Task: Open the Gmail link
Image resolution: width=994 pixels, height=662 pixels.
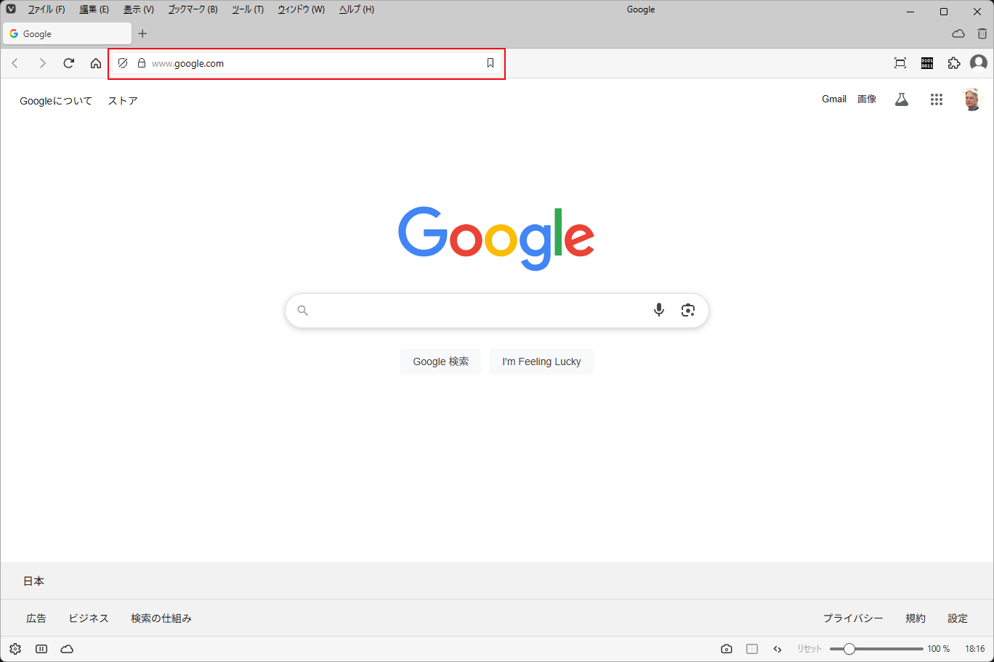Action: 834,99
